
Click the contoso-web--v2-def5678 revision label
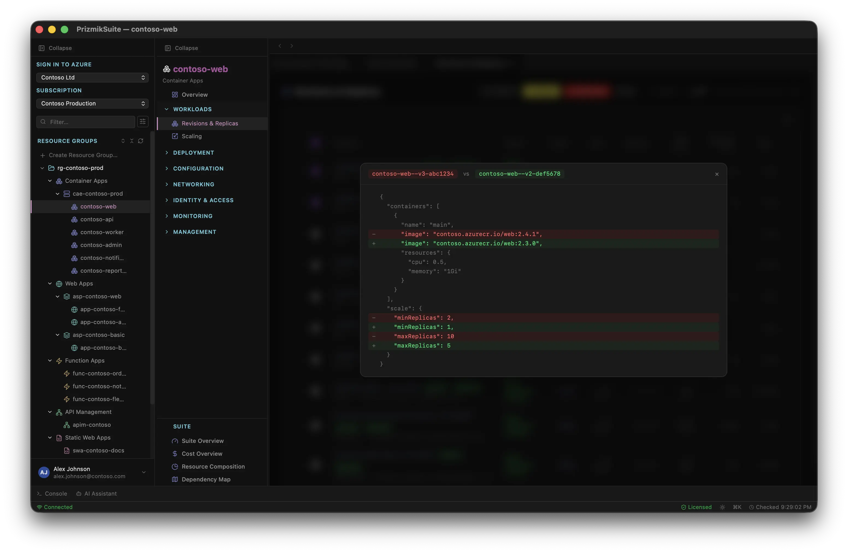click(x=520, y=174)
